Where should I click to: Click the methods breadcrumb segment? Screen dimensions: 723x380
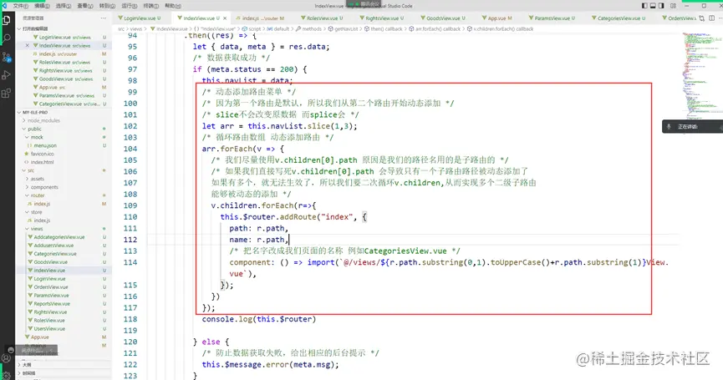pyautogui.click(x=308, y=28)
